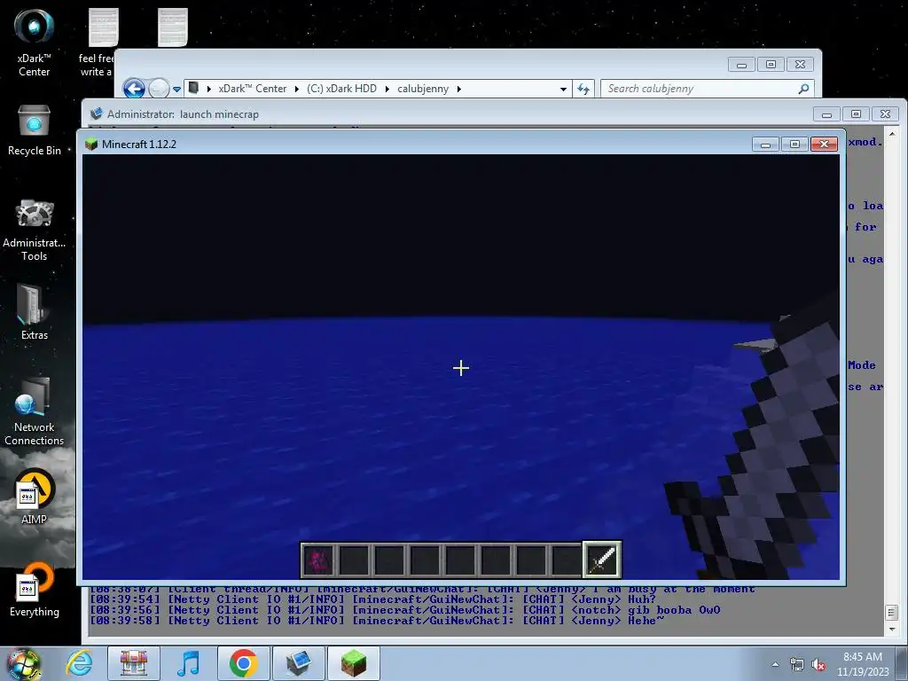The height and width of the screenshot is (681, 908).
Task: Click the 'launch minecrap' console title icon
Action: [x=96, y=114]
